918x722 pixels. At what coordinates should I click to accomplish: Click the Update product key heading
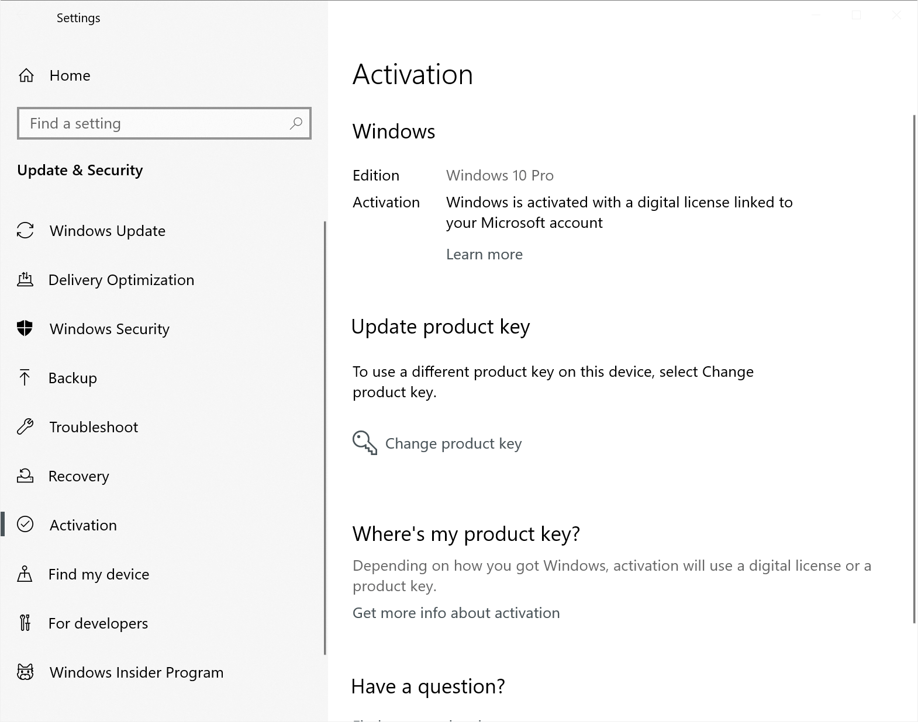pyautogui.click(x=441, y=327)
